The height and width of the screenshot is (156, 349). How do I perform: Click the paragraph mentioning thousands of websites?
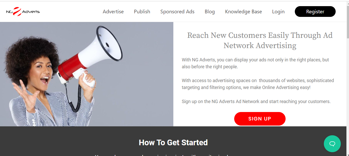pyautogui.click(x=258, y=84)
